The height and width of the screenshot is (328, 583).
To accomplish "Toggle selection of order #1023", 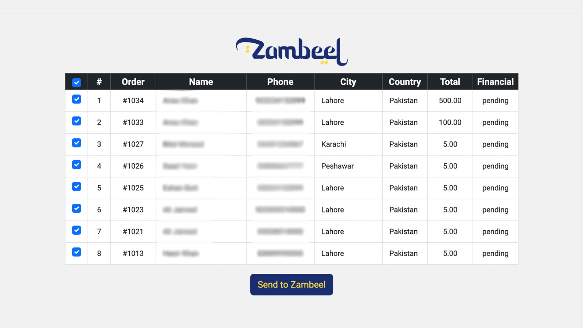I will 76,208.
